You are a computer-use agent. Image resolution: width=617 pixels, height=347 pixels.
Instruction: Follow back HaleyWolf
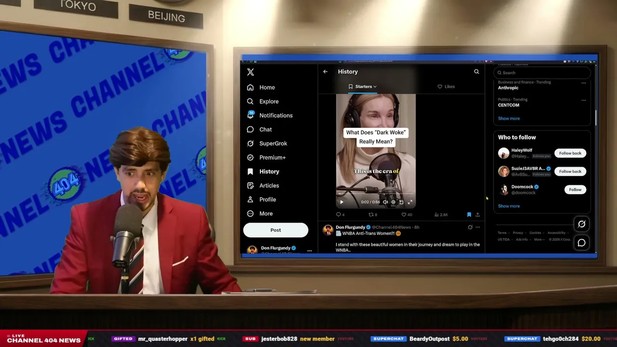point(570,153)
